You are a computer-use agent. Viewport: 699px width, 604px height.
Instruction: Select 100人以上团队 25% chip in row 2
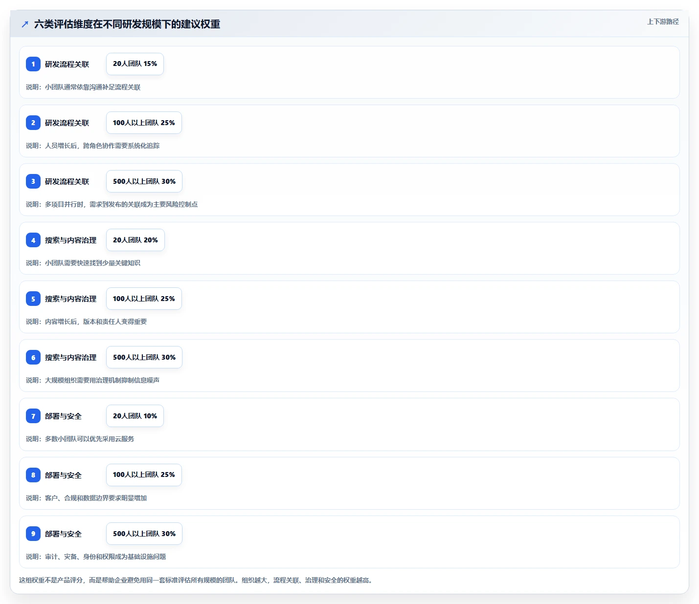coord(144,123)
